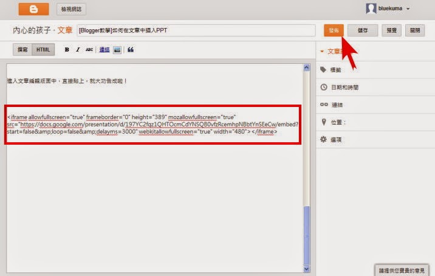The height and width of the screenshot is (276, 435).
Task: Click the post title input field
Action: point(196,30)
